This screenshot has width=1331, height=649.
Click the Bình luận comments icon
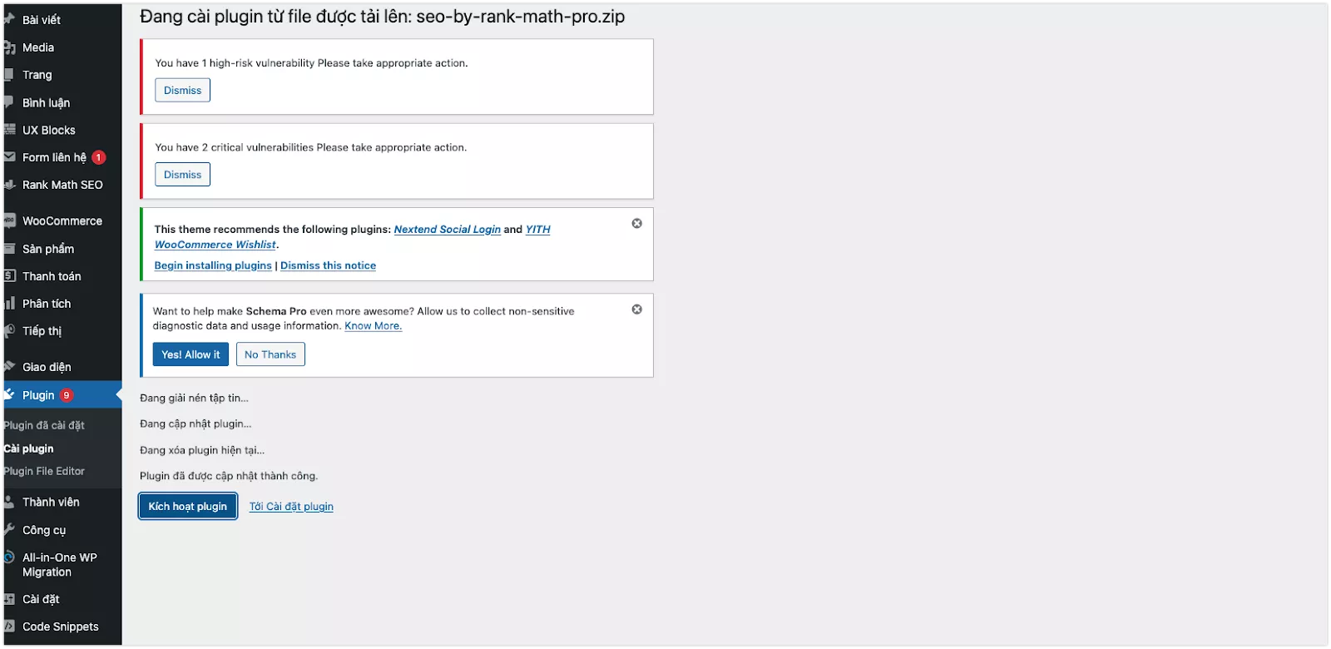tap(9, 102)
